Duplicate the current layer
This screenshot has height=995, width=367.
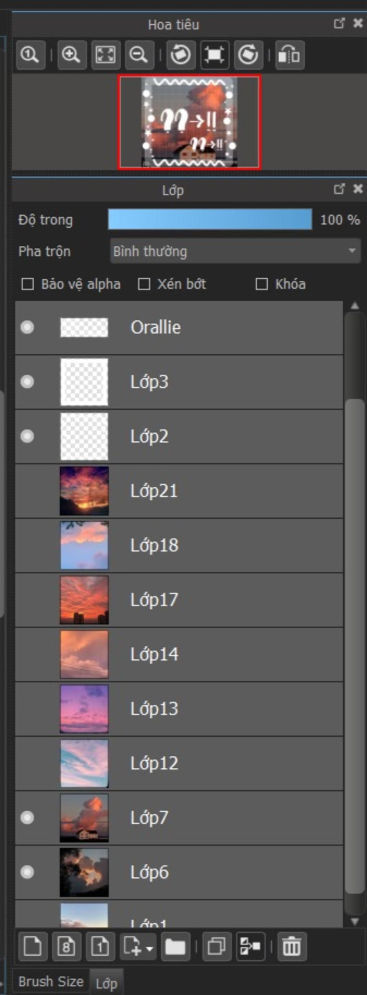(216, 946)
